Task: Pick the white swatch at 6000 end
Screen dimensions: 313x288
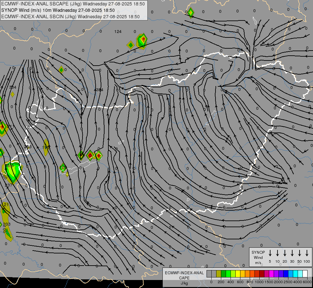Action: (305, 274)
